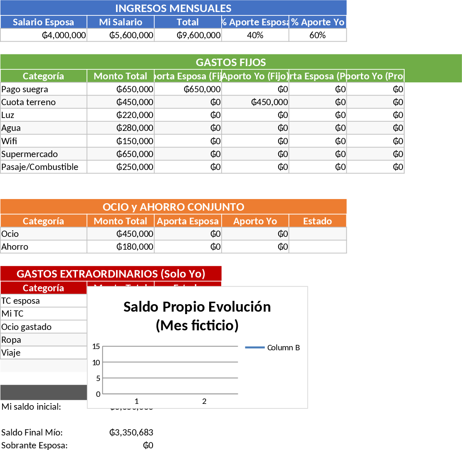Click the Saldo Propio Evolución chart title
The height and width of the screenshot is (450, 462).
(197, 316)
